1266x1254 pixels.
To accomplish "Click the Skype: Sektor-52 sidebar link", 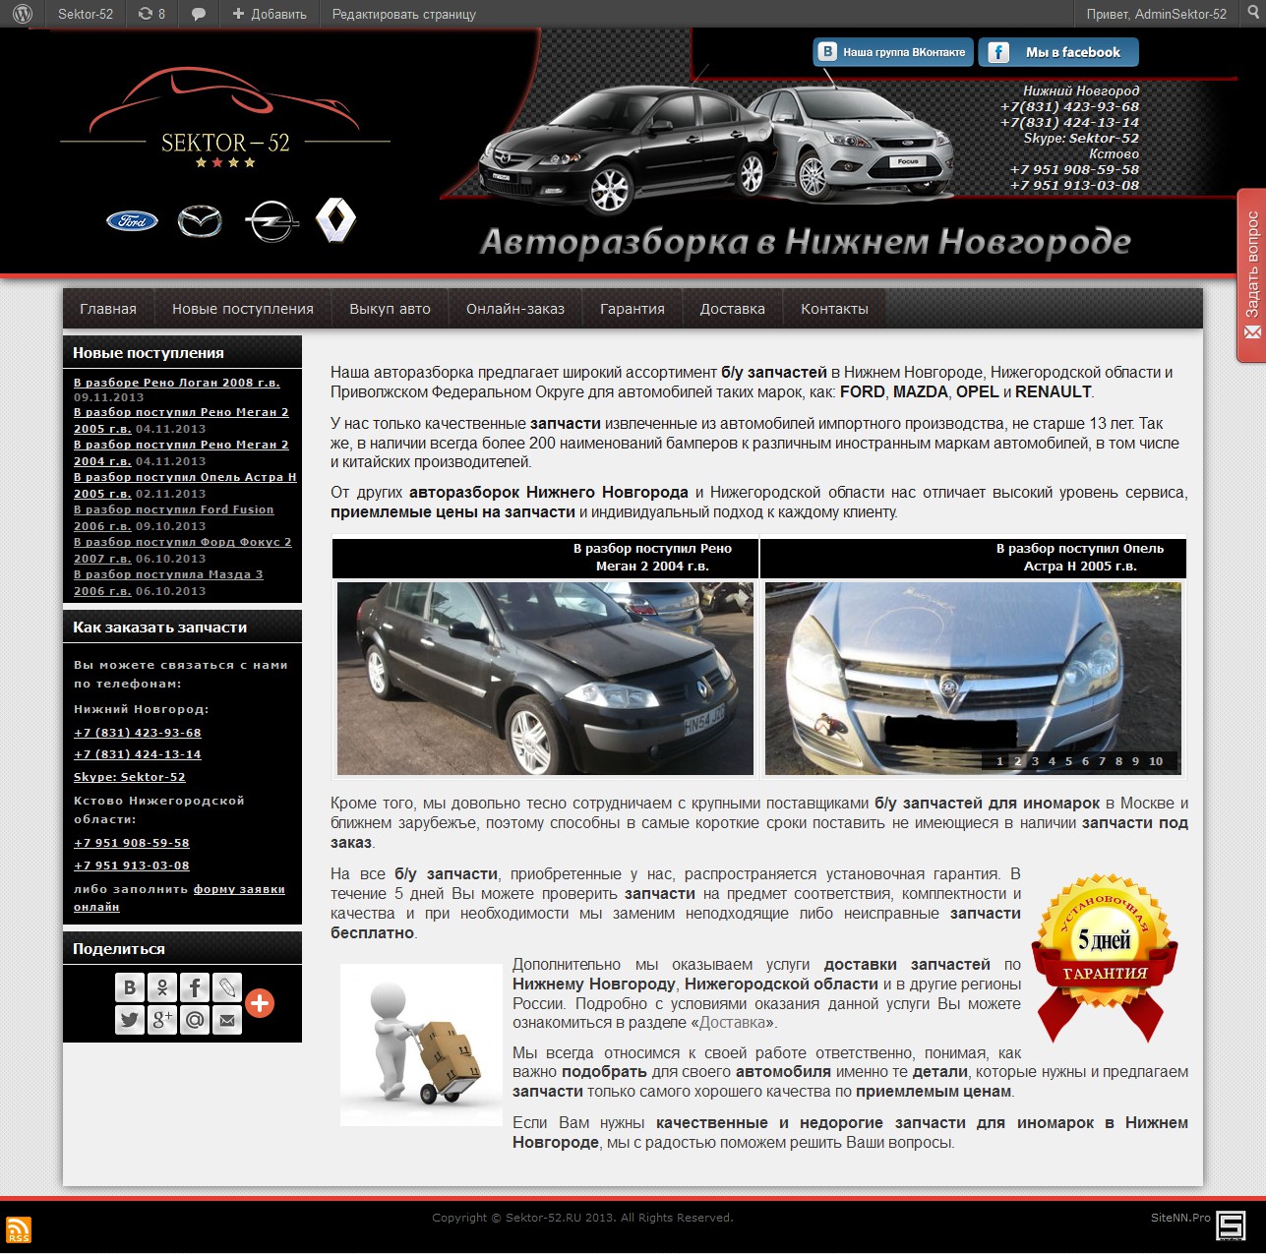I will coord(130,777).
